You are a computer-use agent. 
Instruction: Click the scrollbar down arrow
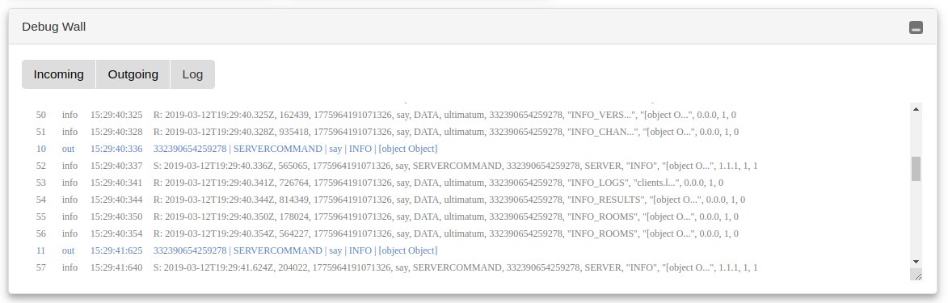[916, 261]
